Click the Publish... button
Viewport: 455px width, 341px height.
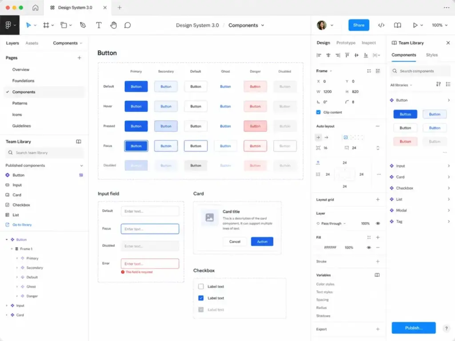click(414, 328)
